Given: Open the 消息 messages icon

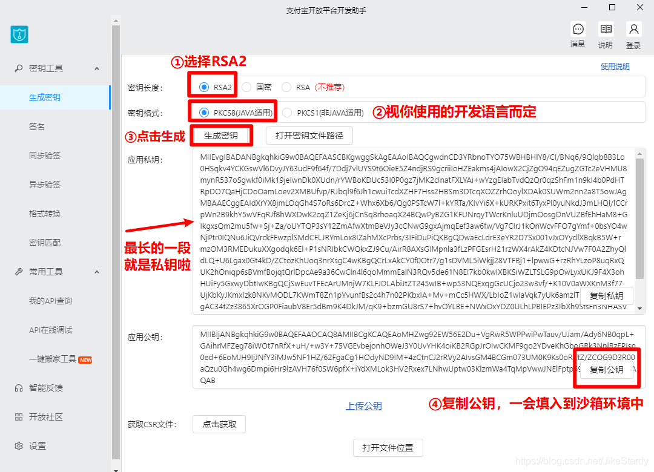Looking at the screenshot, I should pyautogui.click(x=578, y=29).
